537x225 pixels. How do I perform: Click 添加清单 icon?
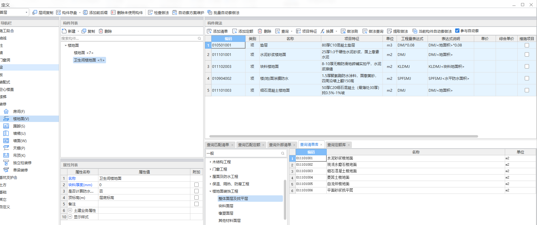209,31
